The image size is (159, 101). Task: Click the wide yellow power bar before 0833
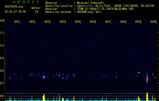44,97
